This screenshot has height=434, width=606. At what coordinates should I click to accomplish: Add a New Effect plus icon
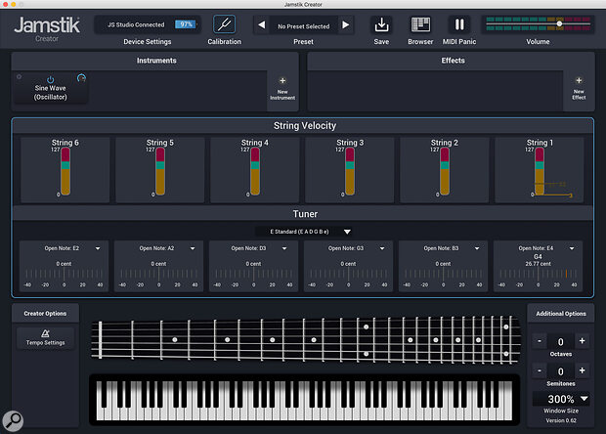[579, 80]
